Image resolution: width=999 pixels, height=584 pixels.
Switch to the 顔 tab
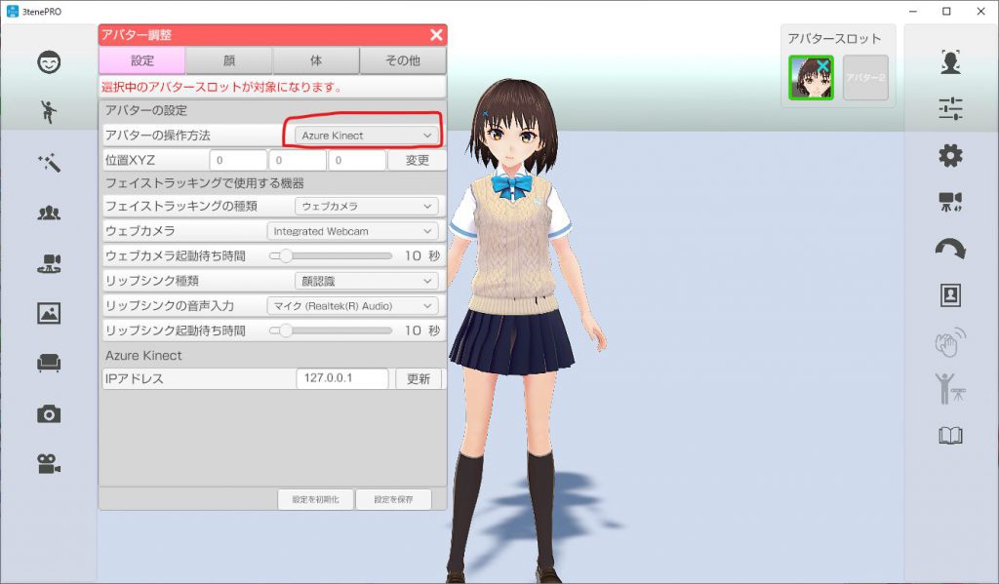point(229,60)
